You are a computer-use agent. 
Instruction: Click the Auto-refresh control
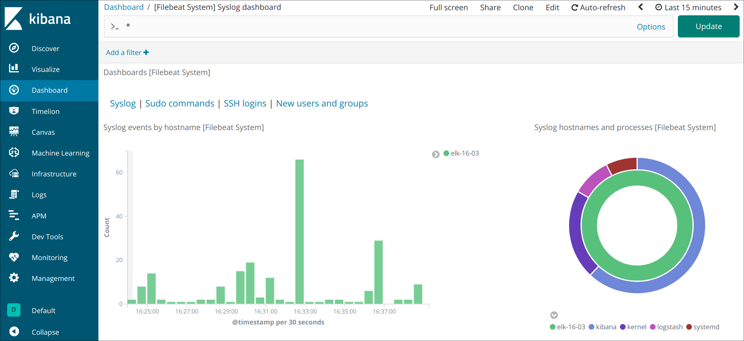tap(598, 7)
